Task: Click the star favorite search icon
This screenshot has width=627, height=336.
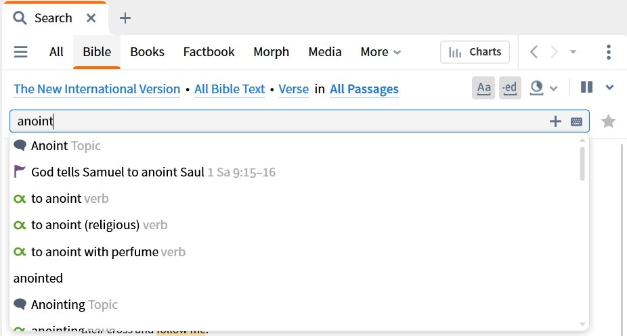Action: [608, 121]
